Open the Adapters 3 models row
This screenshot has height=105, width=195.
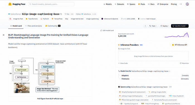[155, 75]
